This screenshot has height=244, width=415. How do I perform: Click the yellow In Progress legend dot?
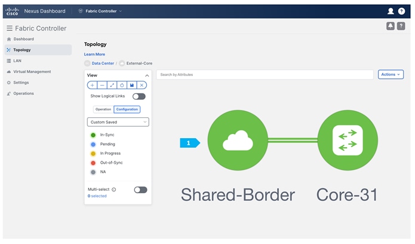pyautogui.click(x=93, y=154)
